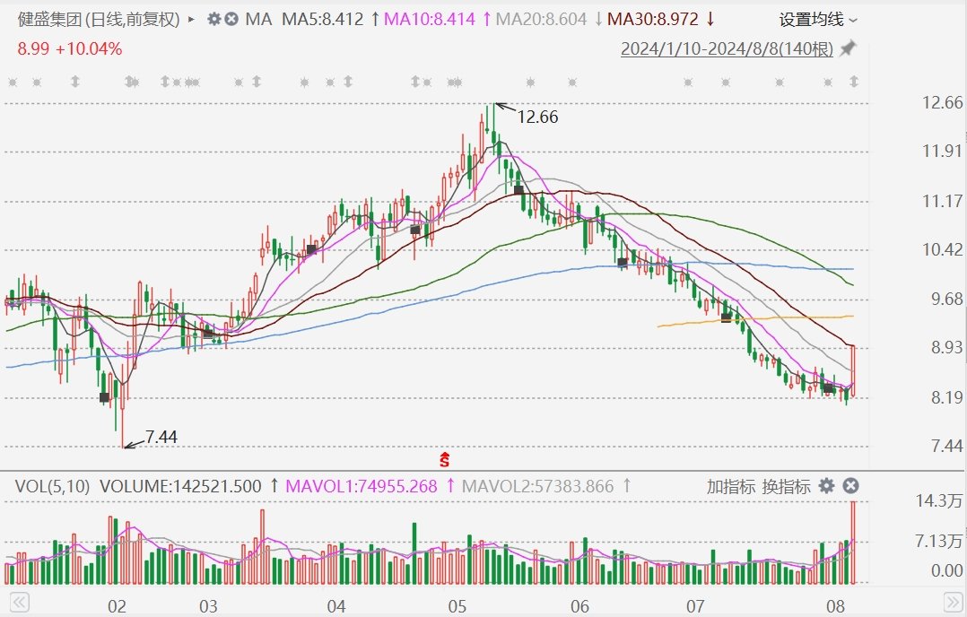Click the 8.99 +10.04% price change text
This screenshot has height=617, width=967.
pos(70,48)
